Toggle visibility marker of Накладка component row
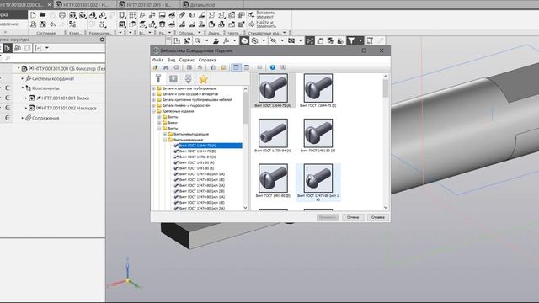This screenshot has height=303, width=539. click(8, 108)
